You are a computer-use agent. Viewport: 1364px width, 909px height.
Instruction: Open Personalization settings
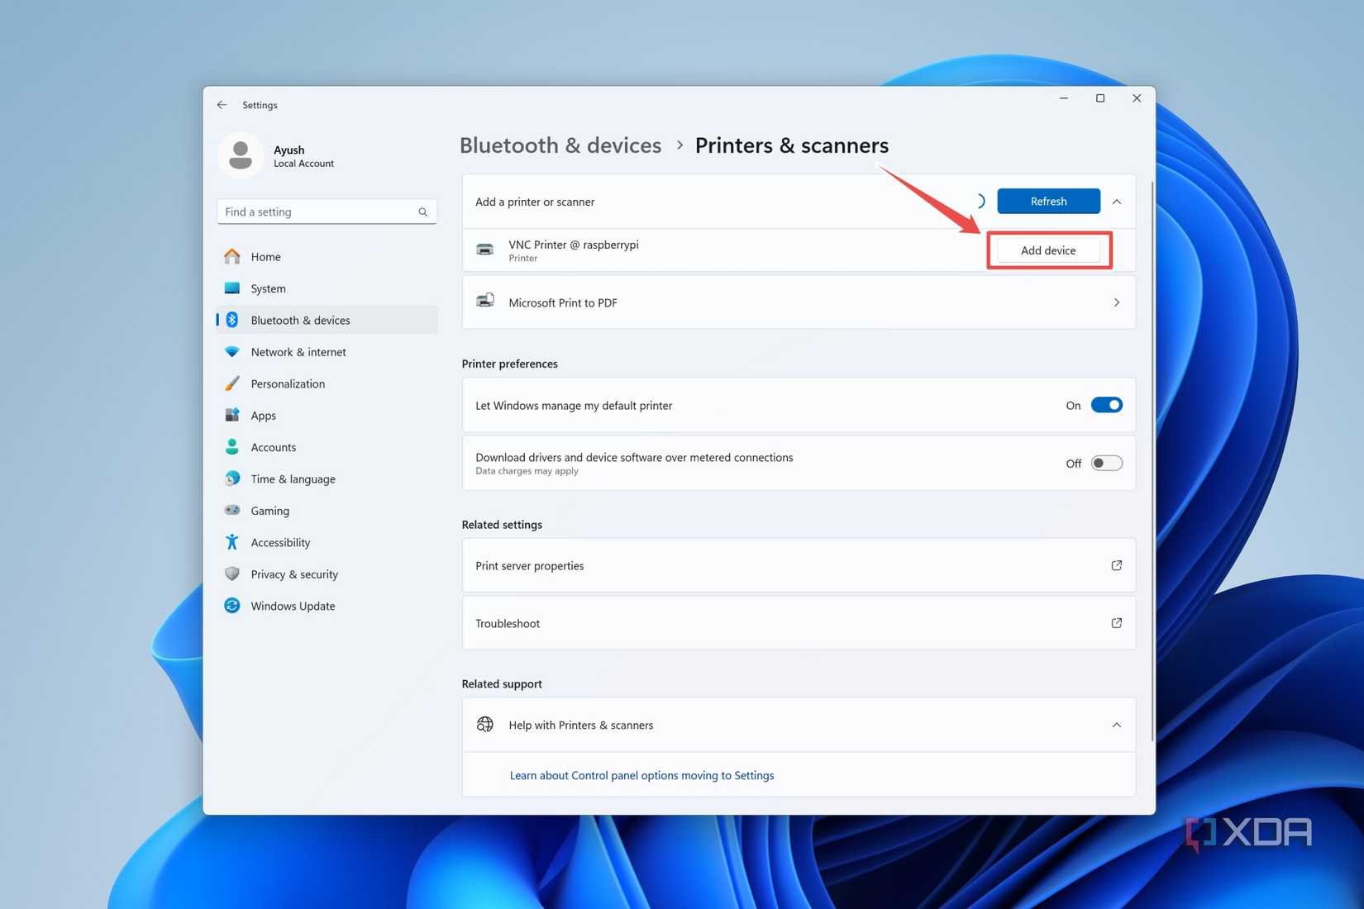[x=327, y=383]
